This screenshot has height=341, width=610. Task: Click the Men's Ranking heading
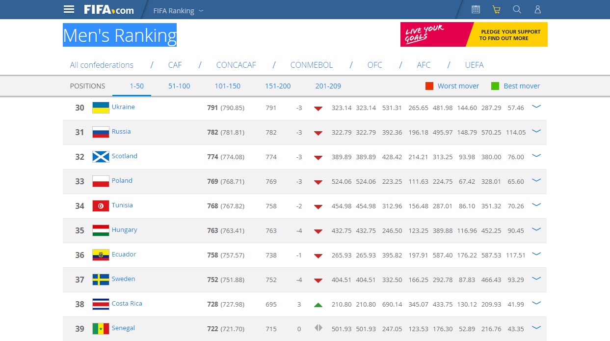pos(120,35)
